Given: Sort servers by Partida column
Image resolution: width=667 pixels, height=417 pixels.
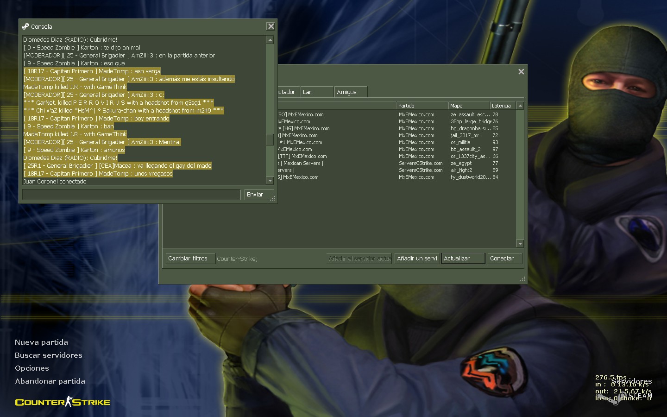Looking at the screenshot, I should point(422,106).
